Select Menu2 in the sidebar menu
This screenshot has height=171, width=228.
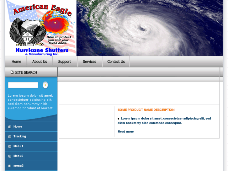click(31, 156)
